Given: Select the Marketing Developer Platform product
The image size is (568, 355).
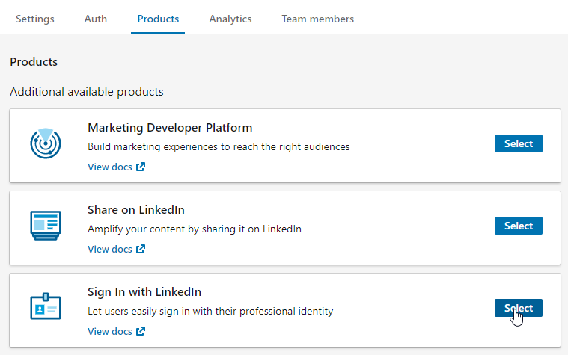Looking at the screenshot, I should click(x=518, y=143).
